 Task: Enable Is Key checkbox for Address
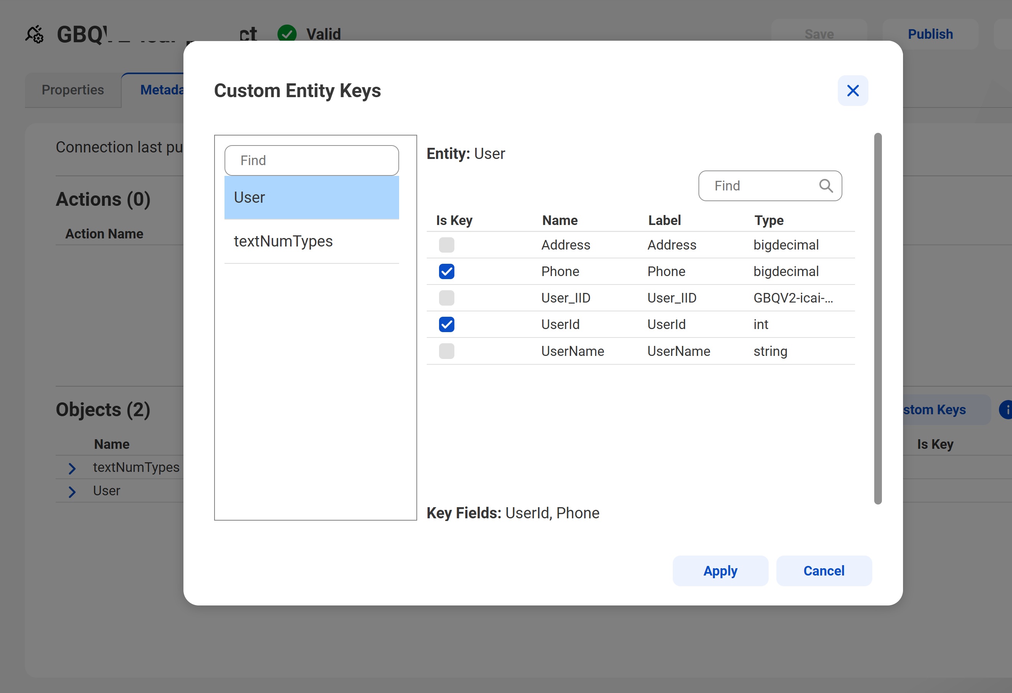click(446, 245)
